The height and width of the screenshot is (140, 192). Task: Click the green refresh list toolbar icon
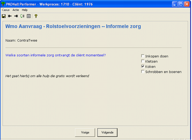22,16
